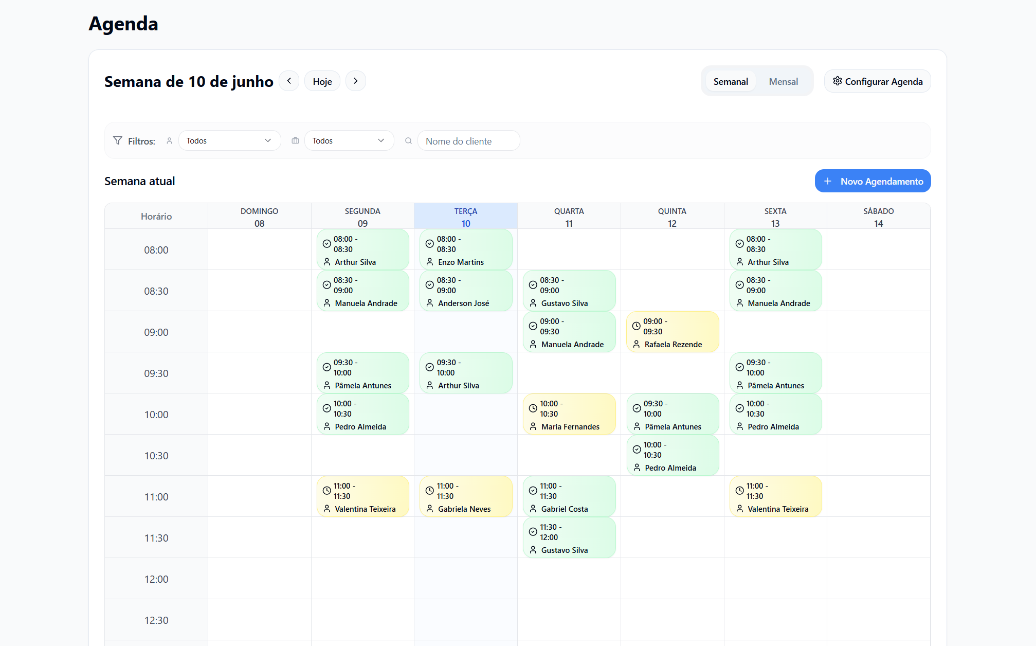
Task: Click the previous week arrow icon
Action: [x=289, y=81]
